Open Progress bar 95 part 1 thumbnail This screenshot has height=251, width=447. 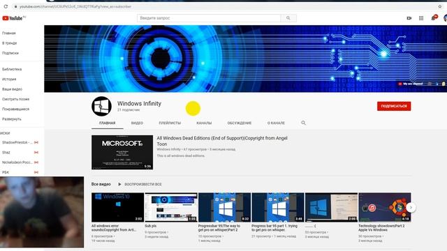pyautogui.click(x=278, y=208)
